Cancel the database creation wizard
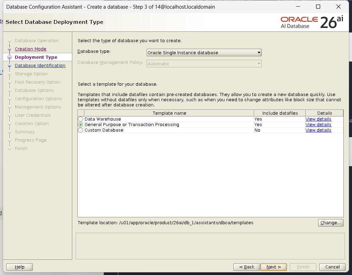Viewport: 352px width, 275px height. tap(332, 267)
